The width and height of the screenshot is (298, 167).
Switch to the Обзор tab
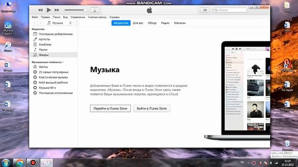[152, 23]
